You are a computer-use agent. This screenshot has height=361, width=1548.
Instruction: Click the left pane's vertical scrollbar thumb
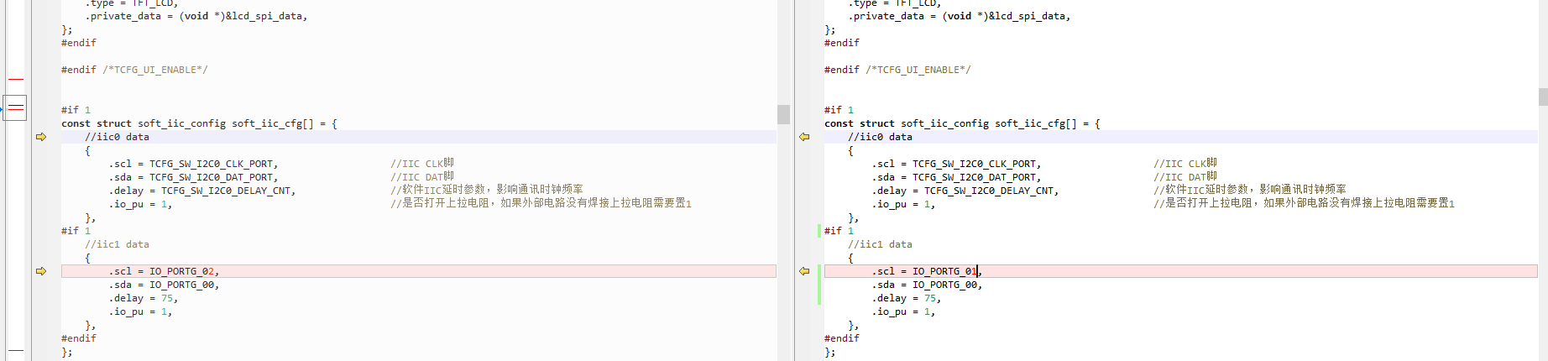(x=783, y=114)
